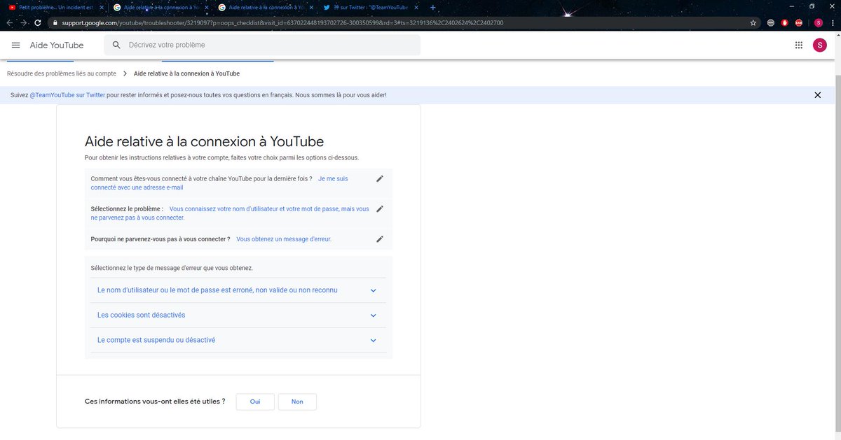841x440 pixels.
Task: Reload the current page
Action: click(x=39, y=22)
